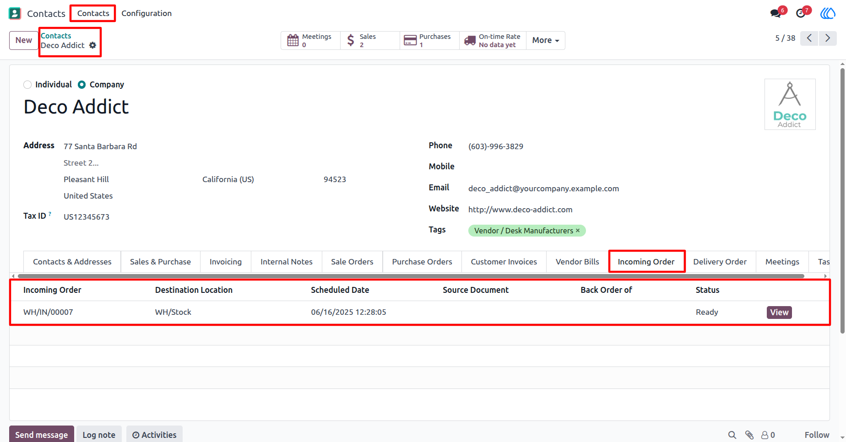Switch to the Incoming Order tab

click(x=646, y=262)
